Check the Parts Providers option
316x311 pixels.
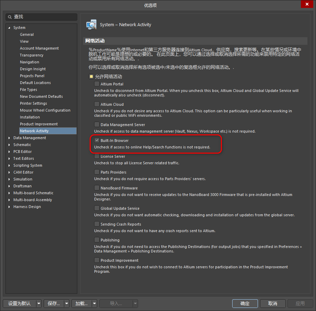pos(97,172)
